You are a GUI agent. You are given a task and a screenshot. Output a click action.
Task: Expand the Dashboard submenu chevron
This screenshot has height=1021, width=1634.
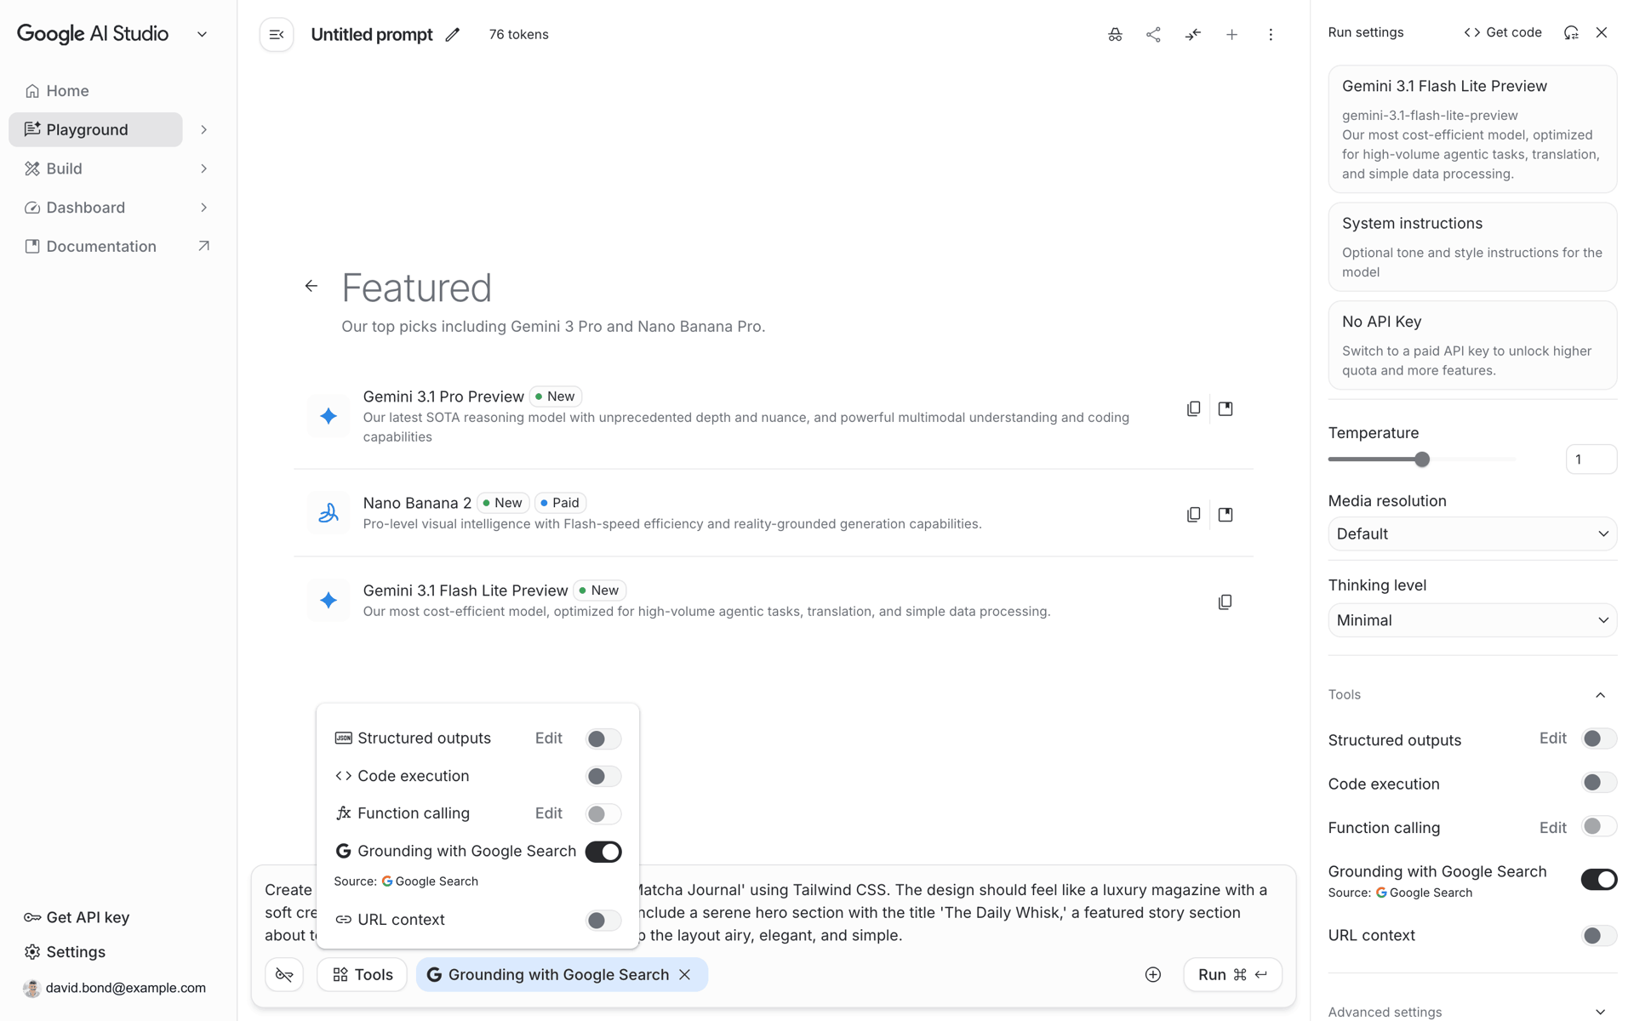coord(203,208)
